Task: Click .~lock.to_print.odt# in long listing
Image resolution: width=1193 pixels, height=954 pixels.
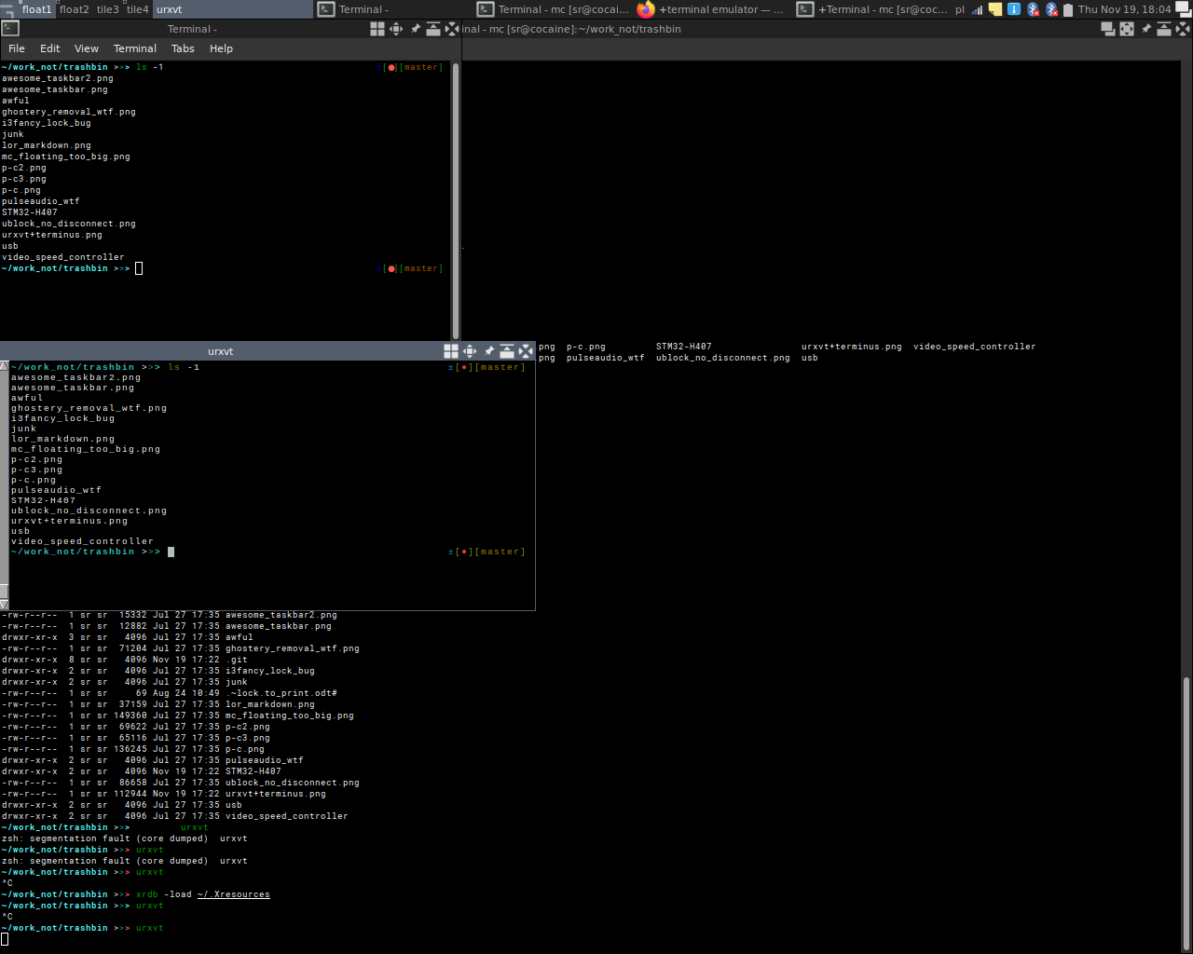Action: [281, 693]
